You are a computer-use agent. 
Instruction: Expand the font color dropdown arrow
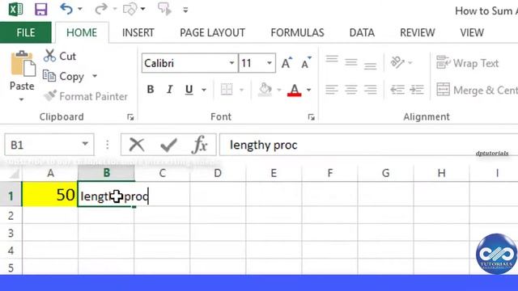coord(309,90)
